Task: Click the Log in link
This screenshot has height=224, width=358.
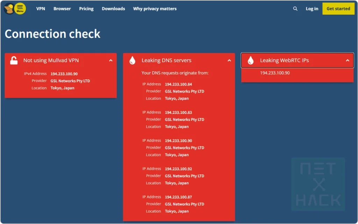Action: tap(312, 9)
